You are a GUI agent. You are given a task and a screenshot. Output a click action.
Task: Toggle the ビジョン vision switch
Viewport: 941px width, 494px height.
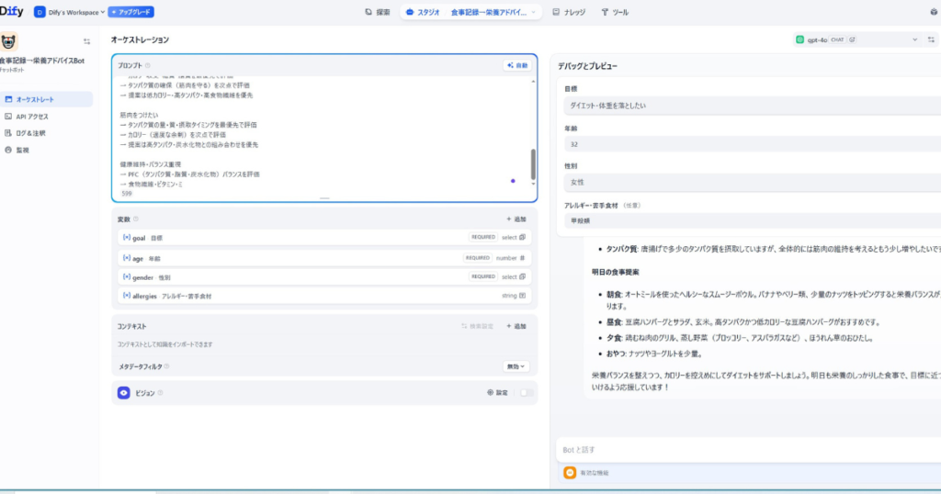(527, 393)
